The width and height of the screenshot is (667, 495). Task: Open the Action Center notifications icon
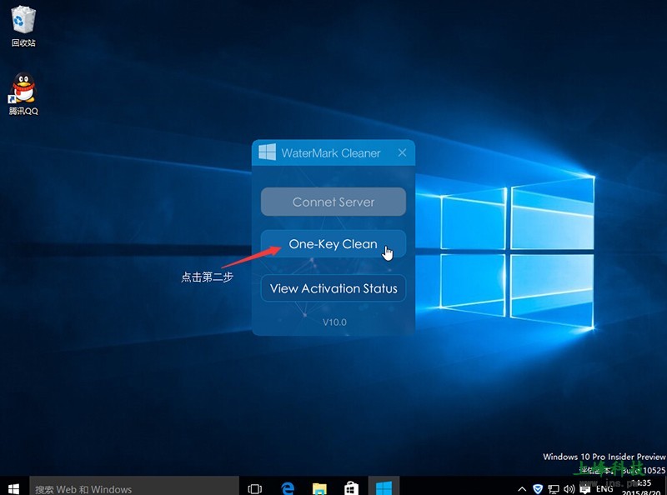click(584, 488)
